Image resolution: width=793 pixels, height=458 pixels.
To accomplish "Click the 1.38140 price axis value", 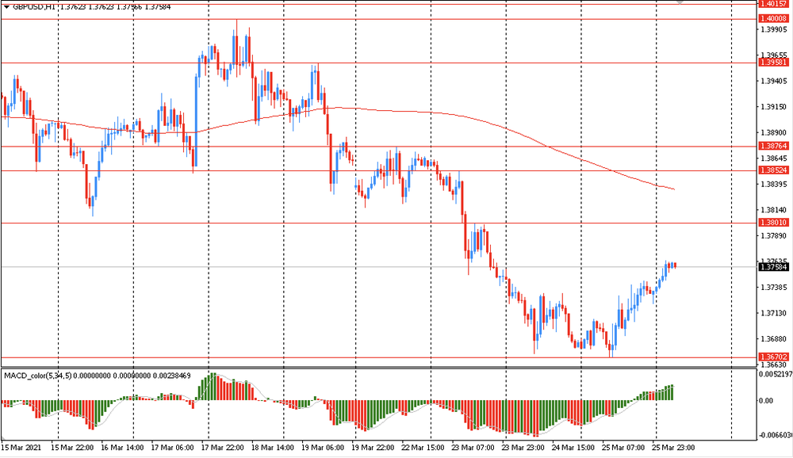I will point(774,210).
